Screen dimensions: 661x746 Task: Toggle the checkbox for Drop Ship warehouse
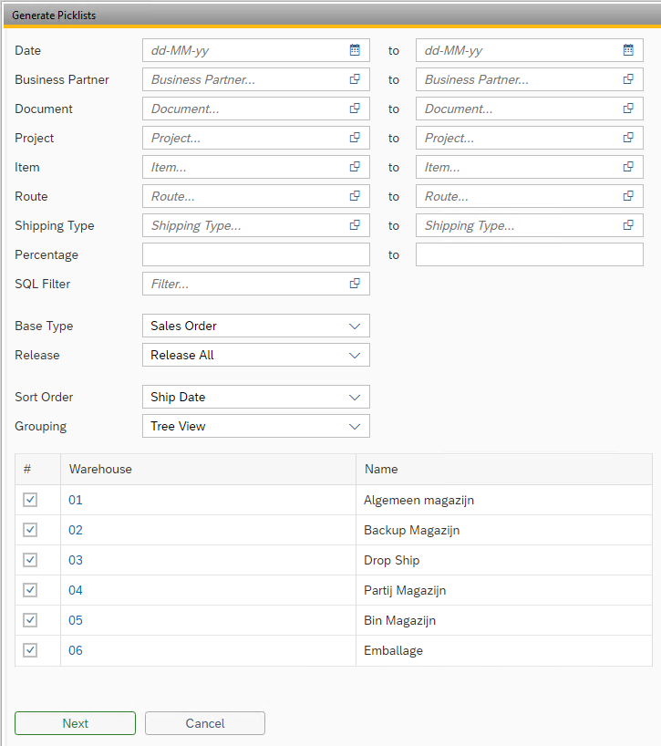[x=30, y=560]
